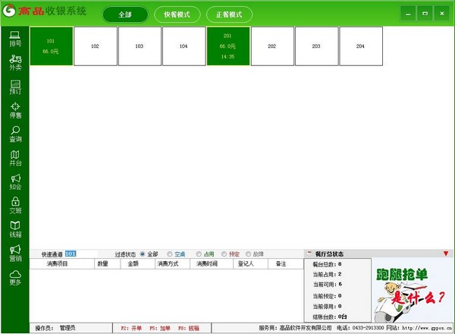
Task: Click the triangle left of 餐厅总状态 header
Action: 309,254
